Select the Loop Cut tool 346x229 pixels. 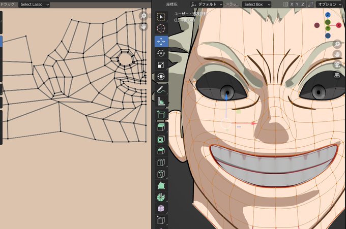point(161,162)
